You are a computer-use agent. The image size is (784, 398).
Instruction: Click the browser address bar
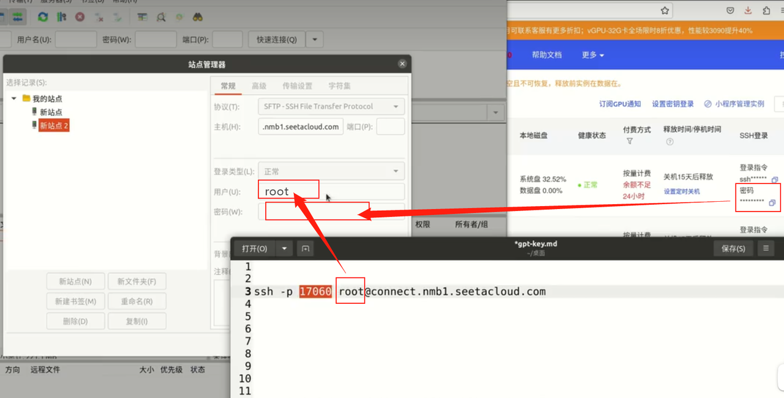(x=590, y=10)
